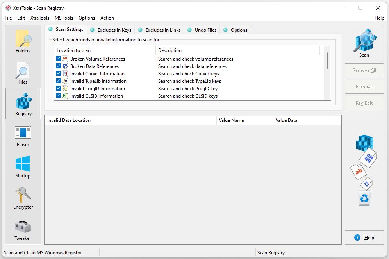The image size is (389, 259).
Task: Click the Location to scan column header
Action: tap(105, 50)
